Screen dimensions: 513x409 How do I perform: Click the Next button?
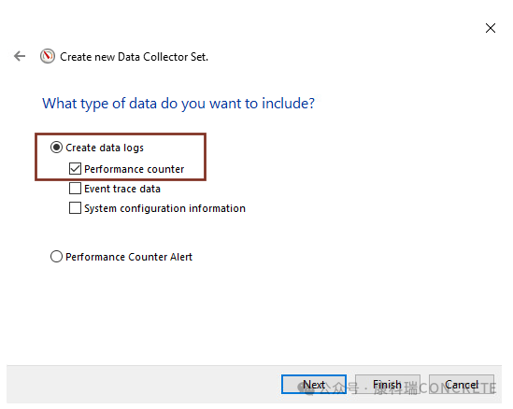pyautogui.click(x=314, y=385)
